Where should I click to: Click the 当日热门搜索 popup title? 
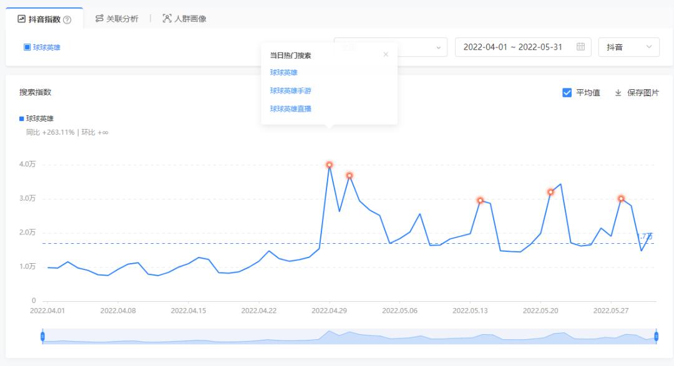[291, 55]
